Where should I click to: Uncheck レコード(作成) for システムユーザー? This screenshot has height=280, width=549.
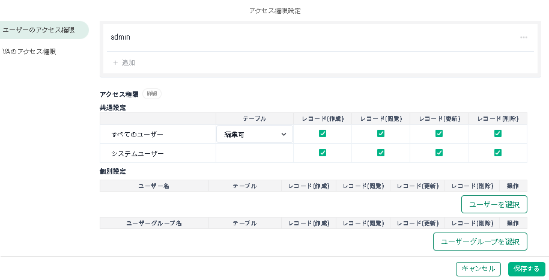[x=323, y=153]
